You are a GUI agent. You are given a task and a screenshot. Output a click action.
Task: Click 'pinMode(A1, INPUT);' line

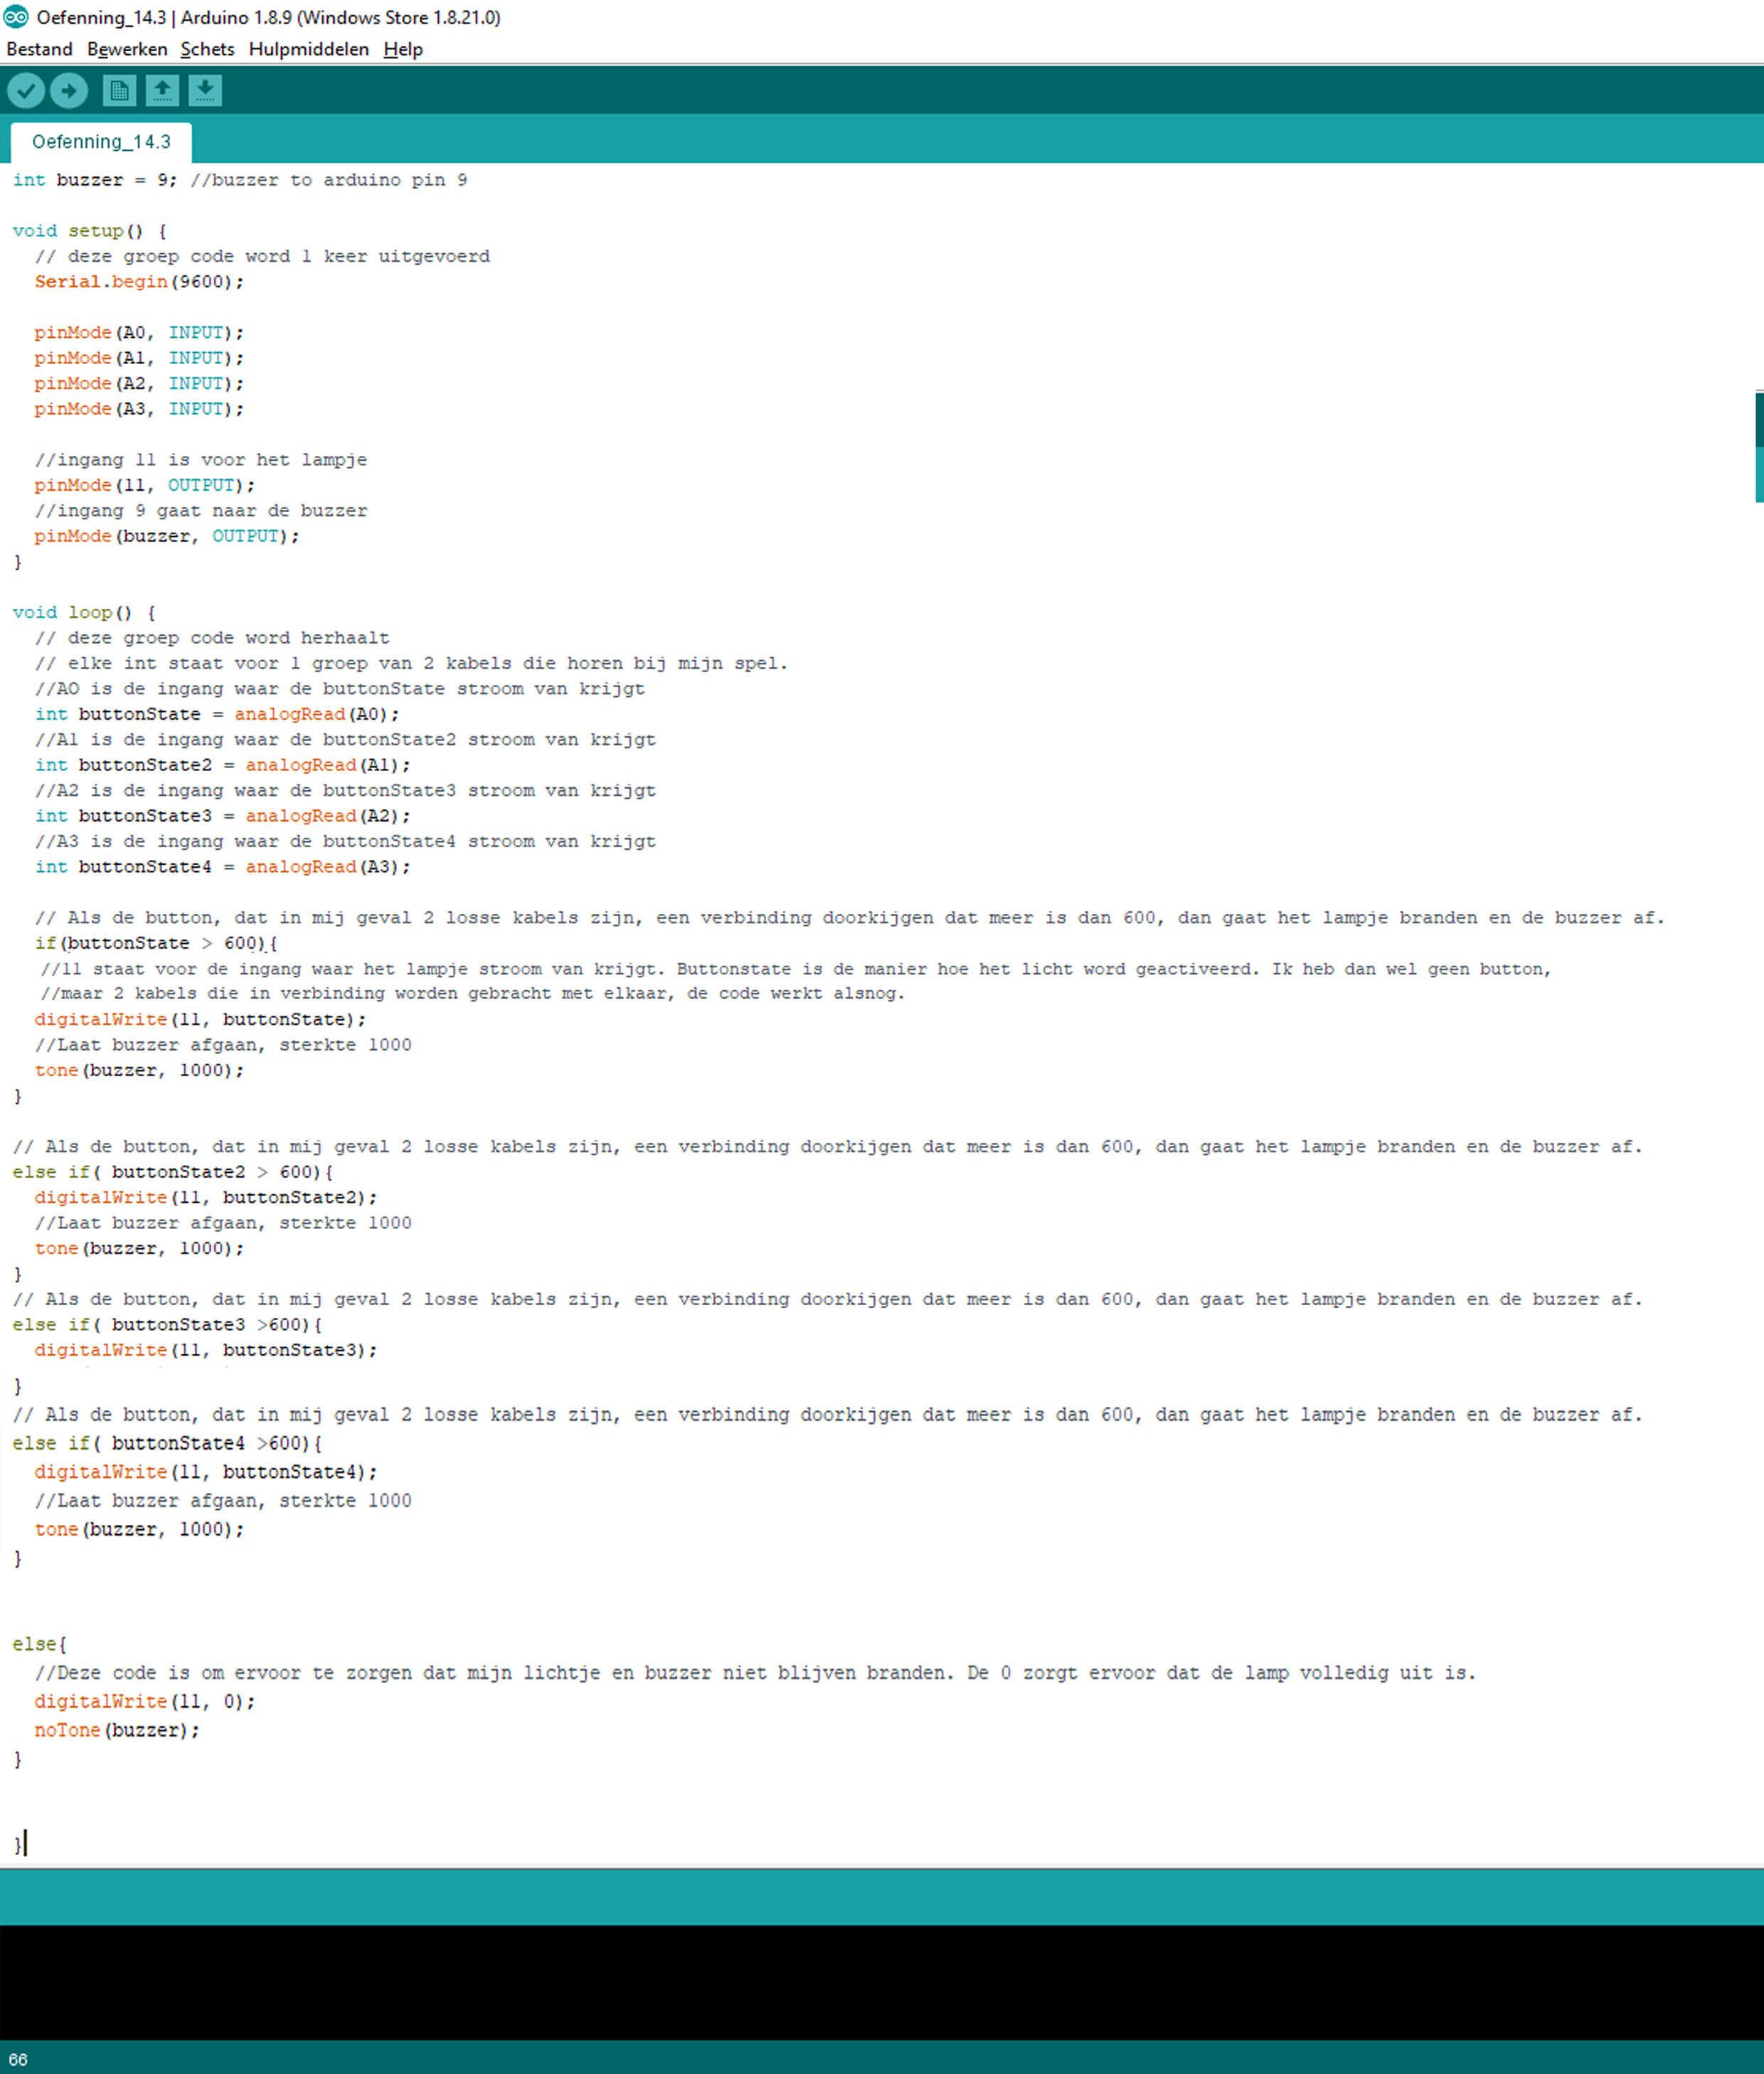tap(139, 358)
